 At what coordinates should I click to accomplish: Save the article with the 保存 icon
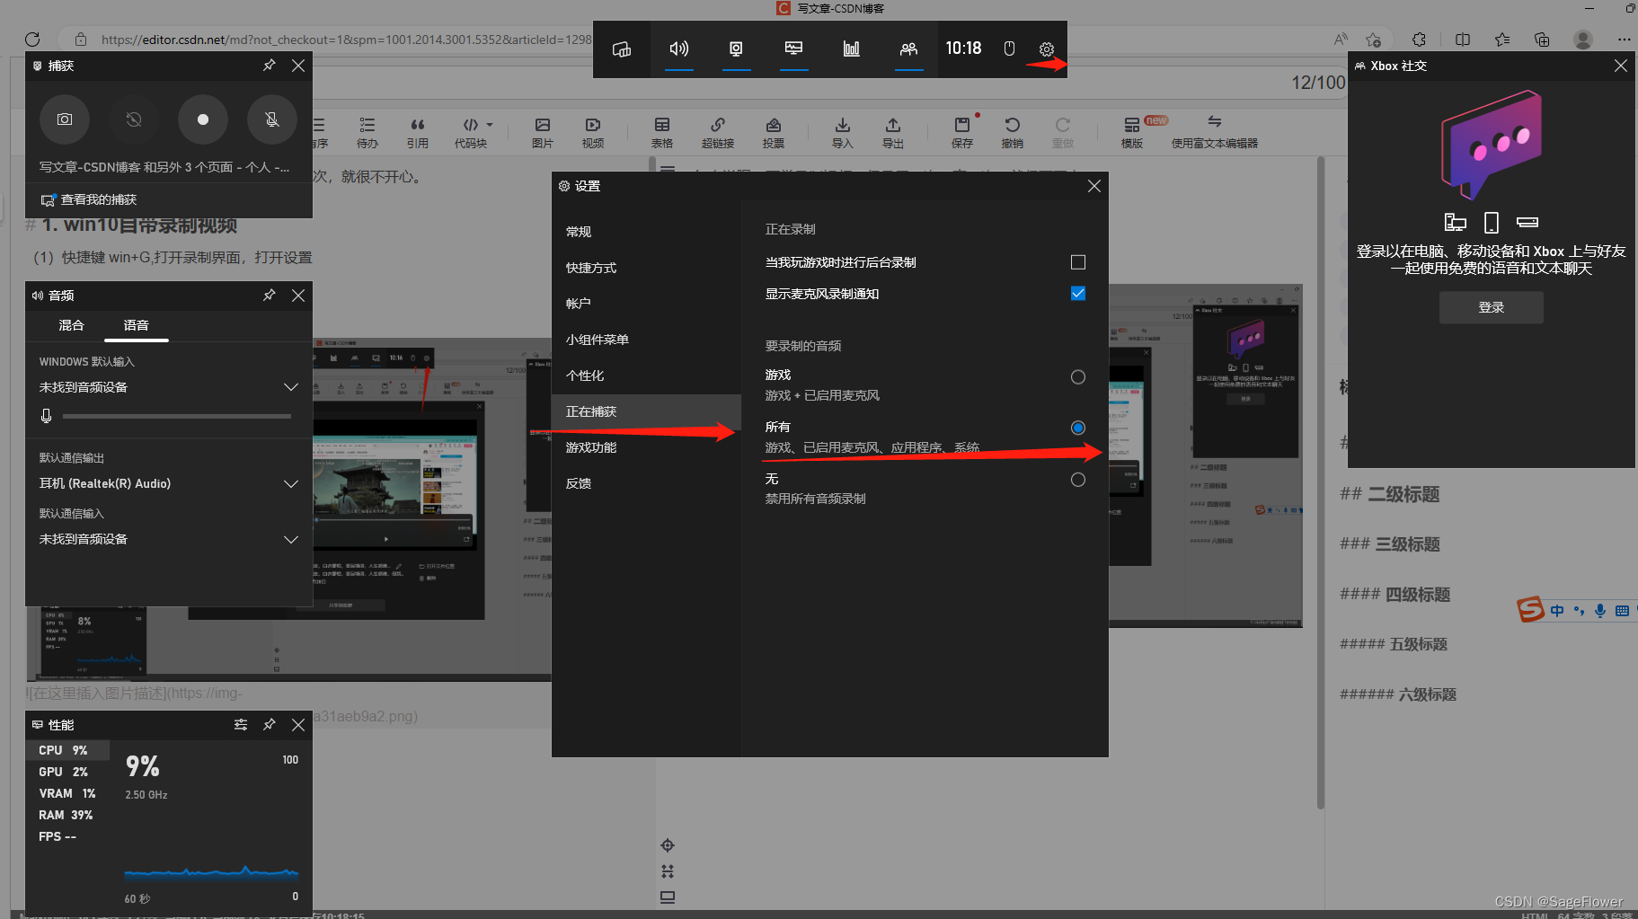(962, 132)
